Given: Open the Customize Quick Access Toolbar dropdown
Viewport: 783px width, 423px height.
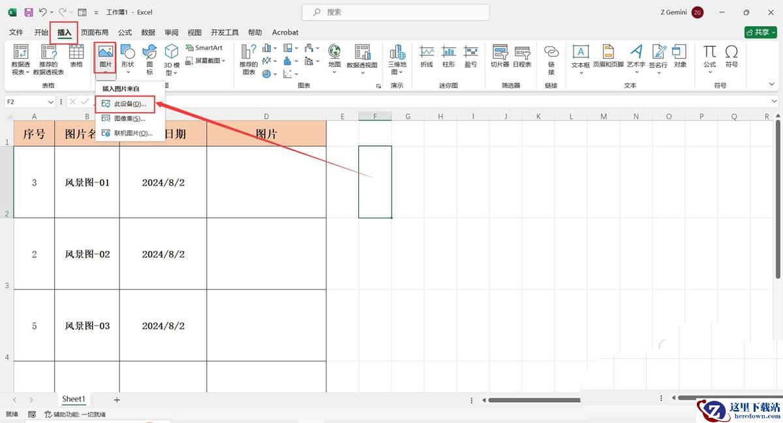Looking at the screenshot, I should tap(97, 12).
